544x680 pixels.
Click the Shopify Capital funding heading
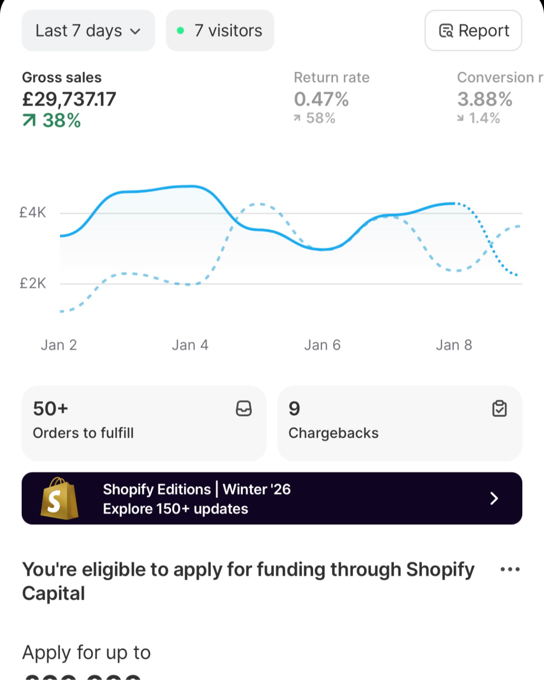pos(248,581)
